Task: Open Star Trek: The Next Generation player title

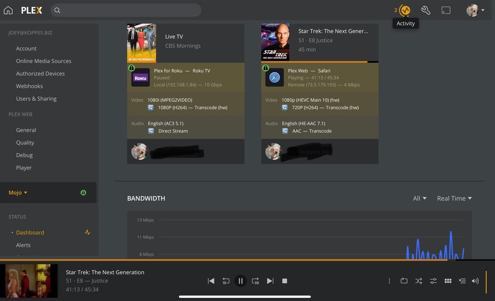Action: pyautogui.click(x=105, y=272)
